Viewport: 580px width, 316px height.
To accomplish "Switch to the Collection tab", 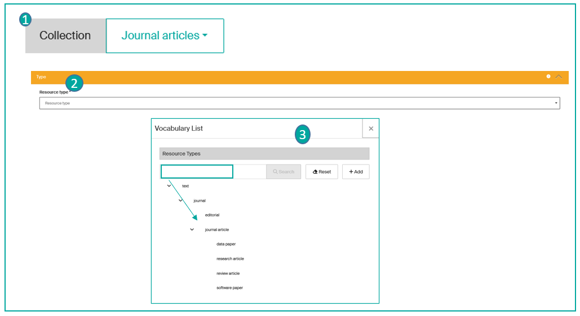I will click(x=65, y=35).
